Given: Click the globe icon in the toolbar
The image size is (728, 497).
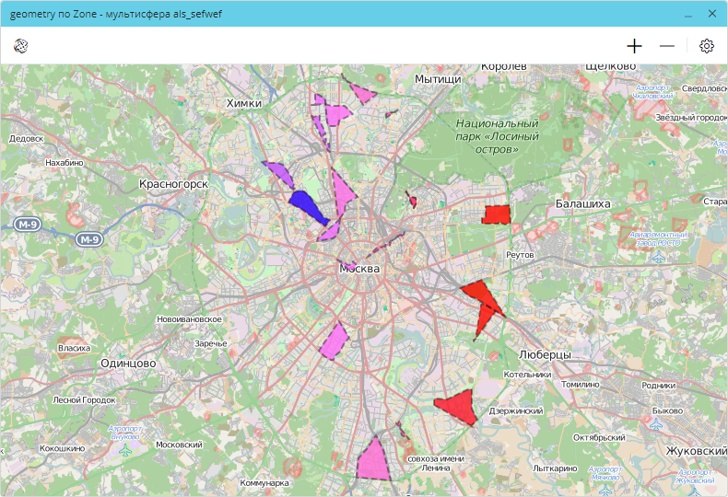Looking at the screenshot, I should coord(20,46).
